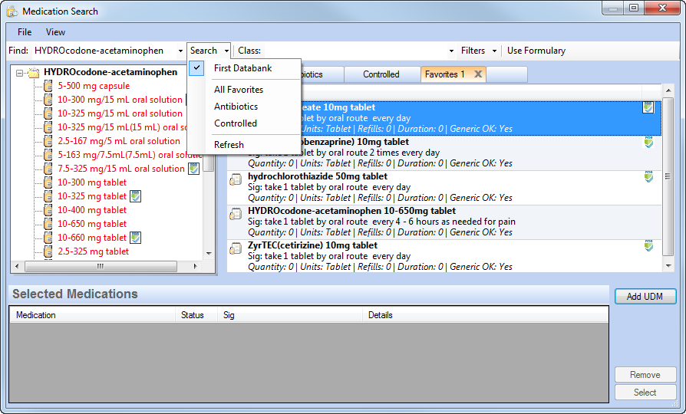The image size is (686, 414).
Task: Click the Select button
Action: pos(645,392)
